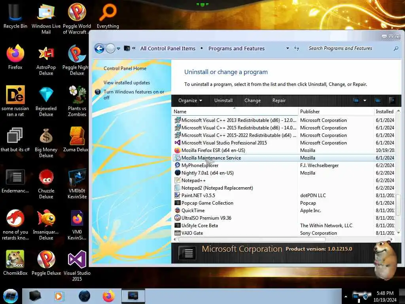The image size is (405, 304).
Task: Open VM0b0t KevinSite desktop icon
Action: (77, 183)
